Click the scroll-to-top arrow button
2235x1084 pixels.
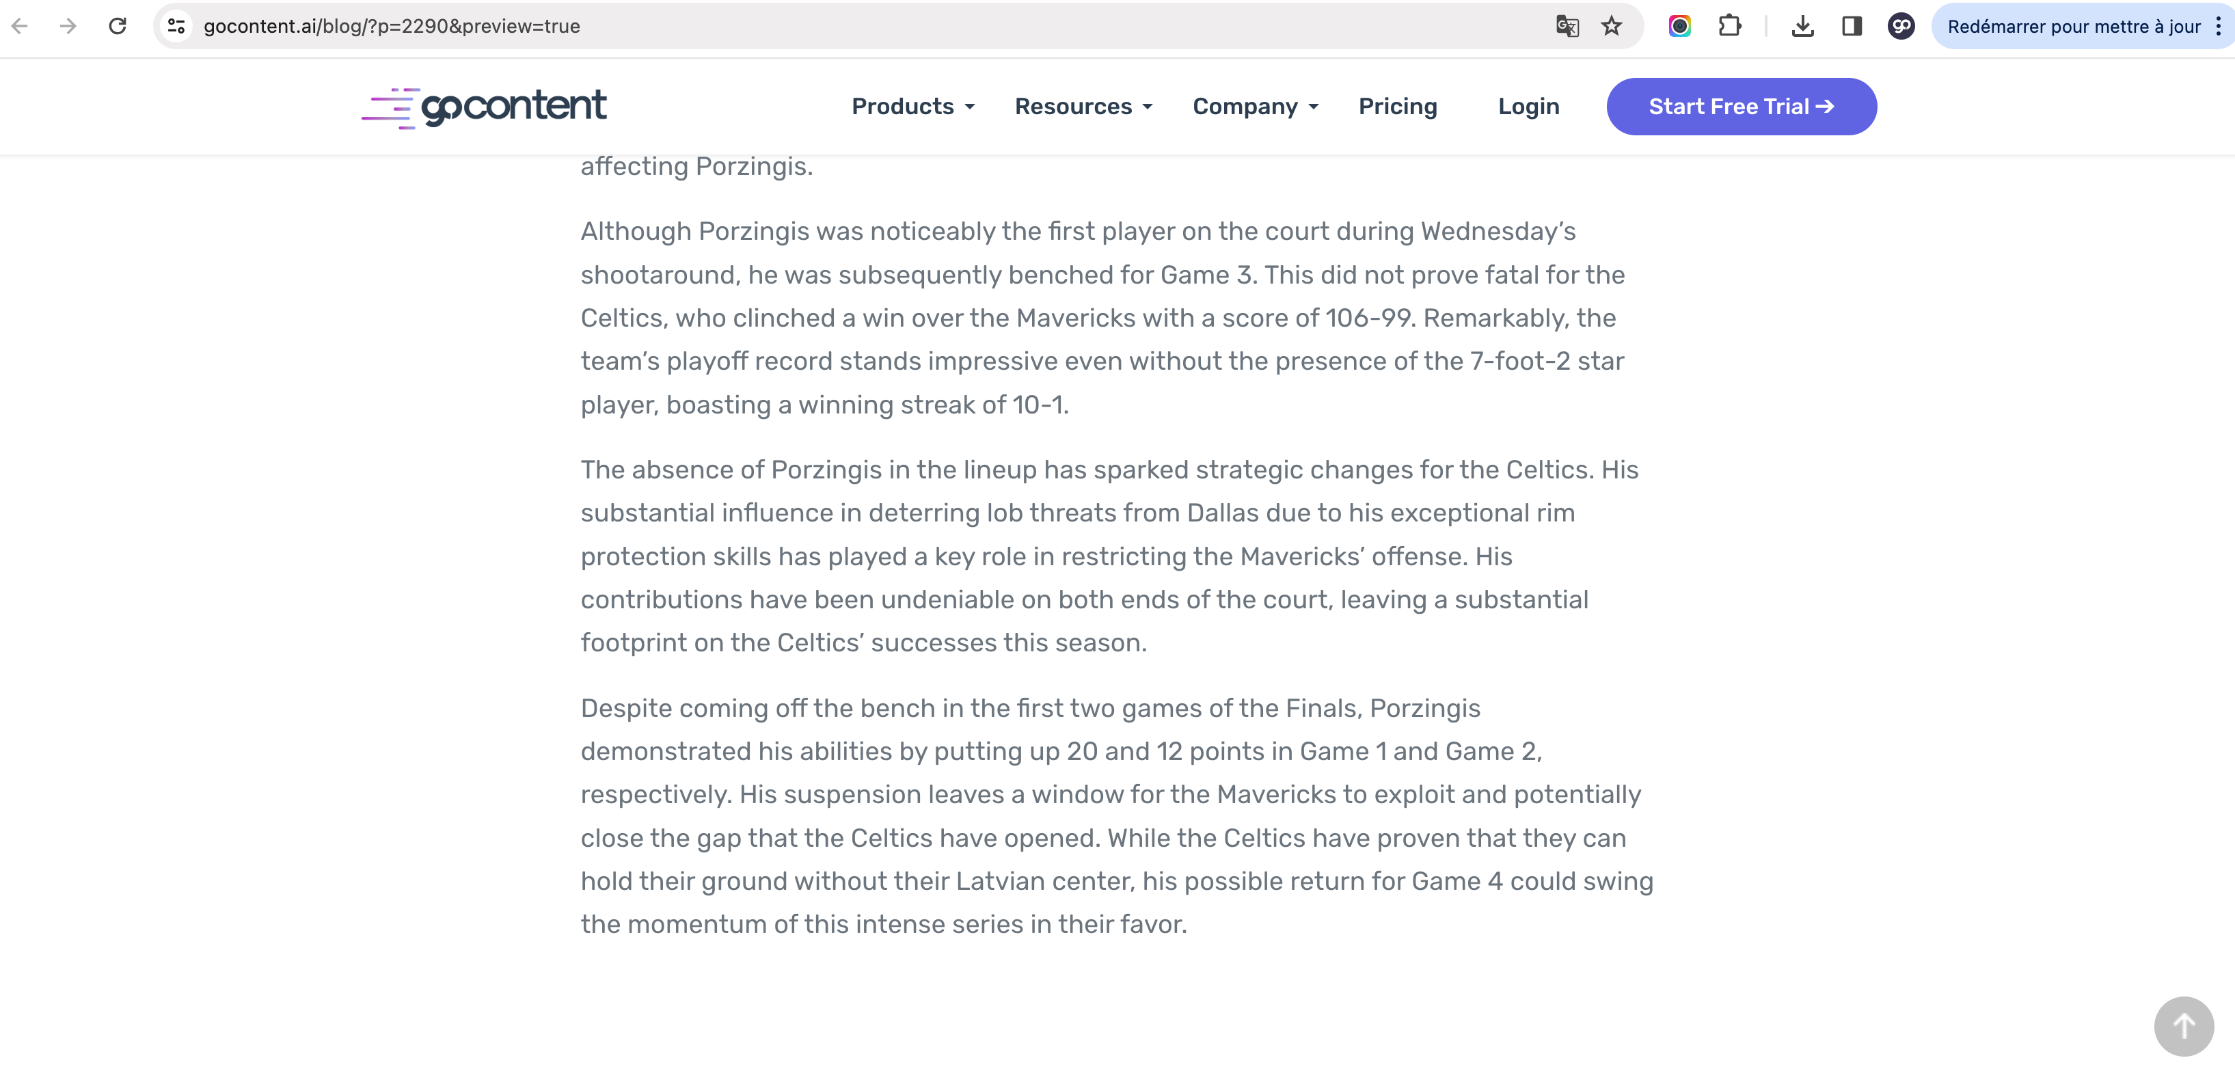pos(2183,1026)
